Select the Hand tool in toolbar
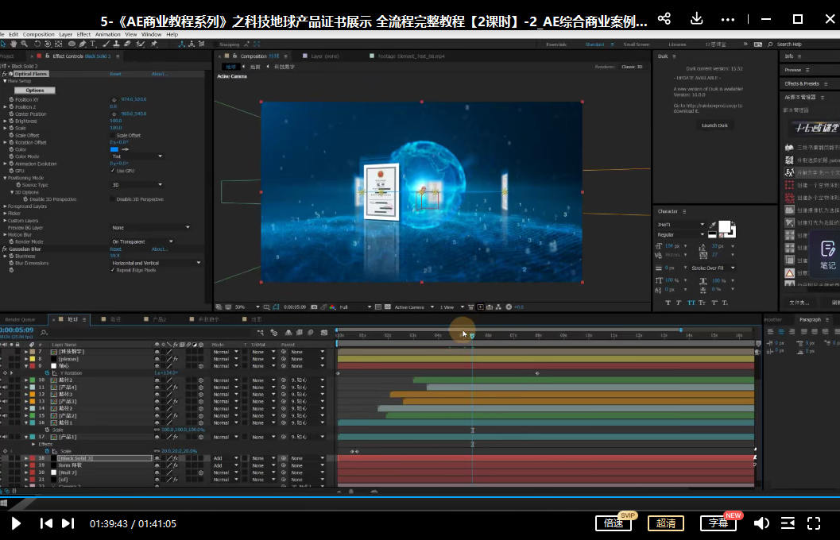 click(15, 44)
